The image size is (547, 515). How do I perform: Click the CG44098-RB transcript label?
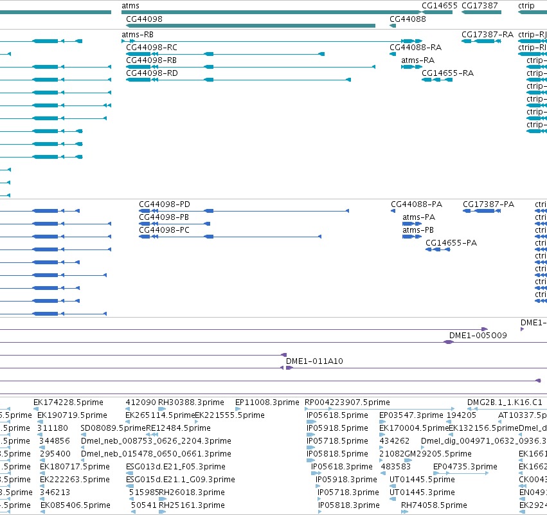coord(152,60)
